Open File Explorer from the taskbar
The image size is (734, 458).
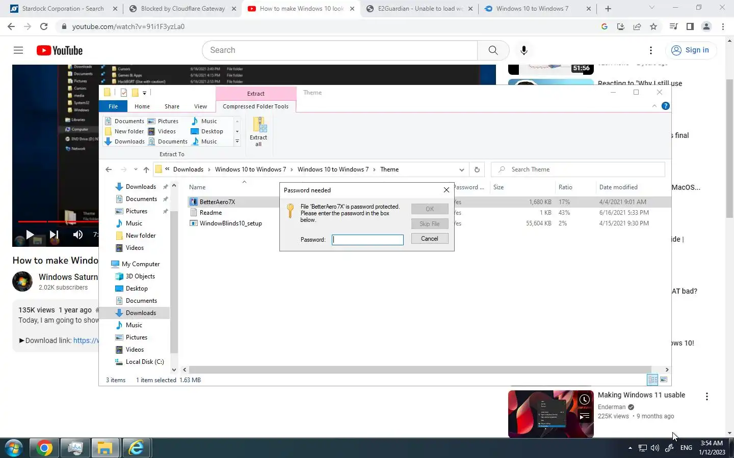click(105, 448)
